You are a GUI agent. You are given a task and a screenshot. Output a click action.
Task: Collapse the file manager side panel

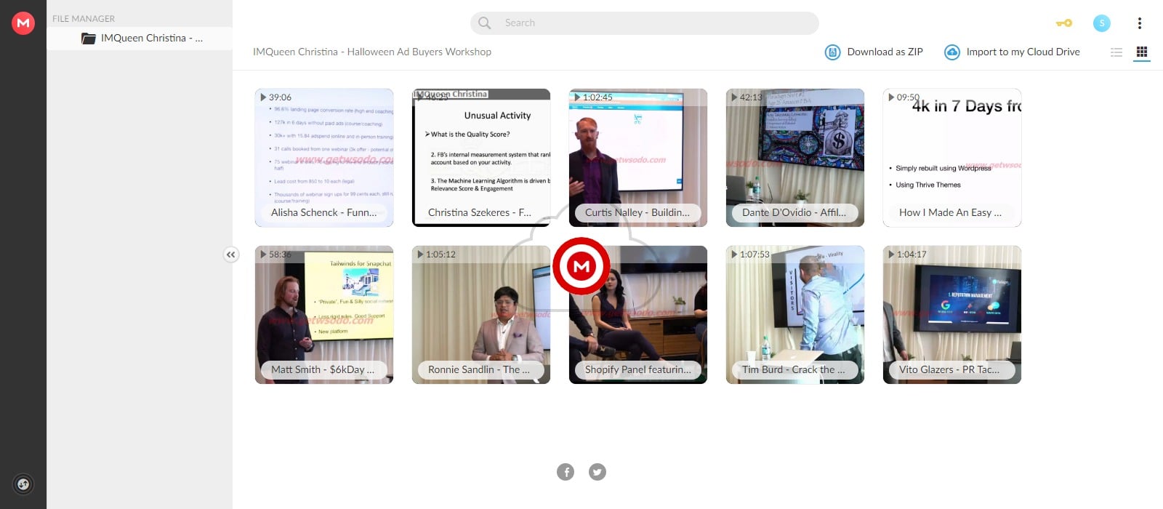pyautogui.click(x=230, y=254)
